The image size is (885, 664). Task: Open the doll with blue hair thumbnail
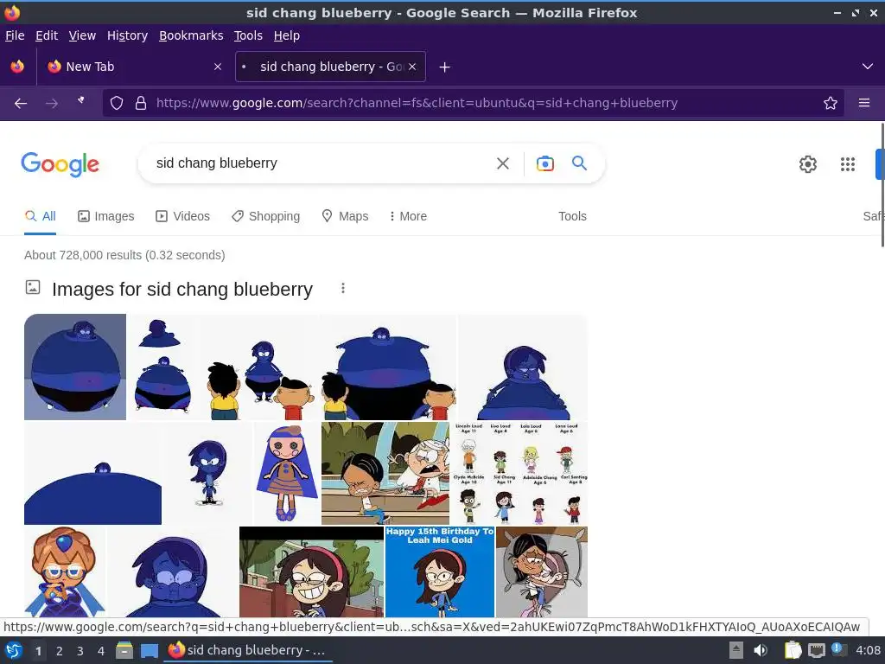tap(287, 473)
